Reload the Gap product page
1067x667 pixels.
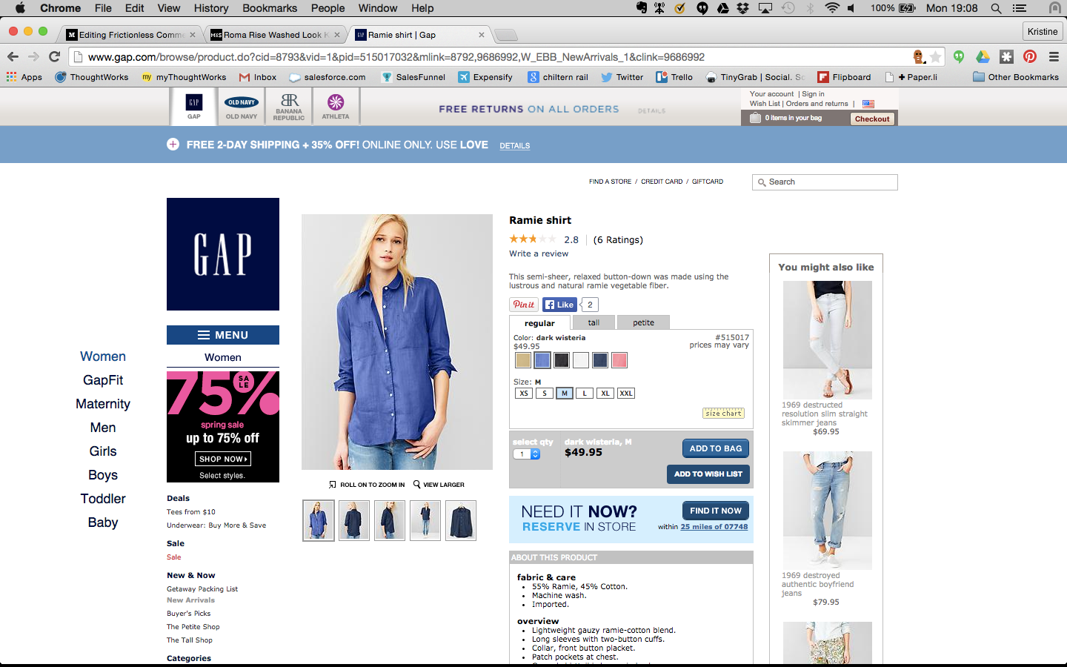click(x=54, y=56)
